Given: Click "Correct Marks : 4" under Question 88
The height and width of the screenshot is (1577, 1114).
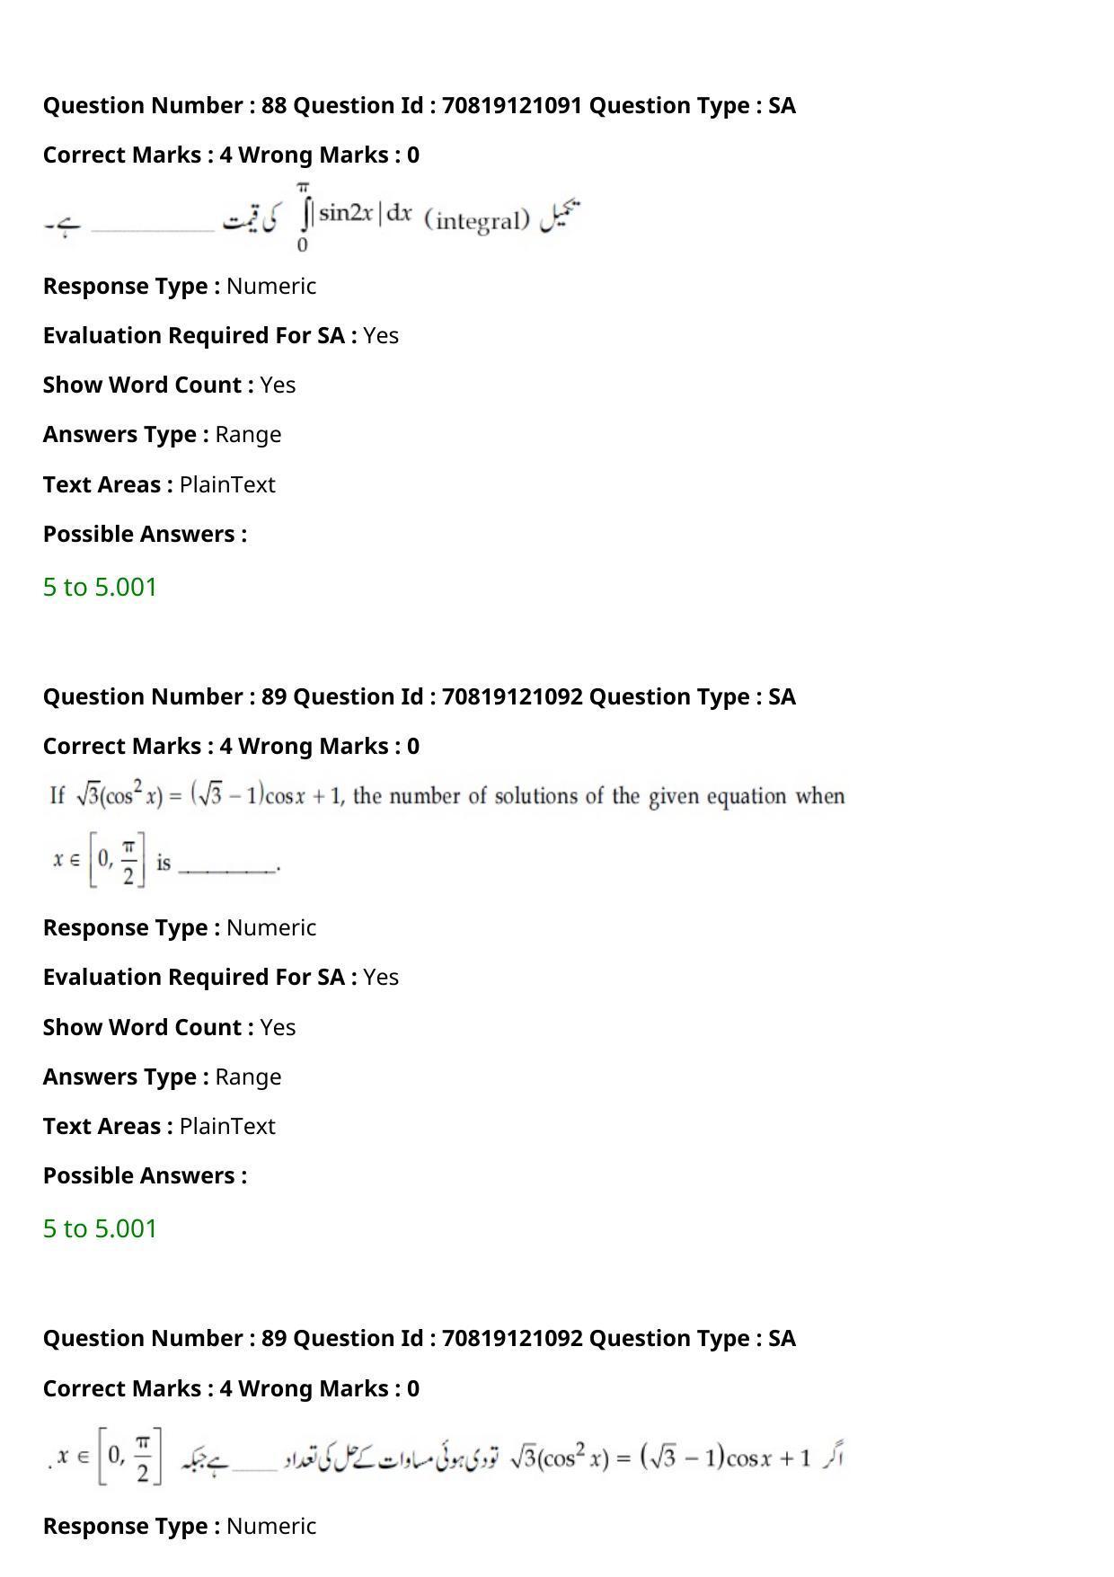Looking at the screenshot, I should (x=137, y=155).
